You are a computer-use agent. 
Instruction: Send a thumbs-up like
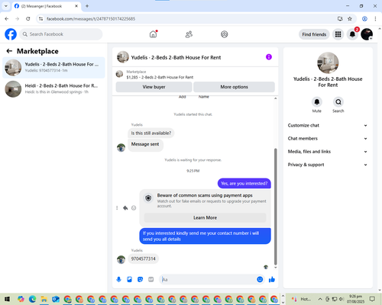point(272,280)
